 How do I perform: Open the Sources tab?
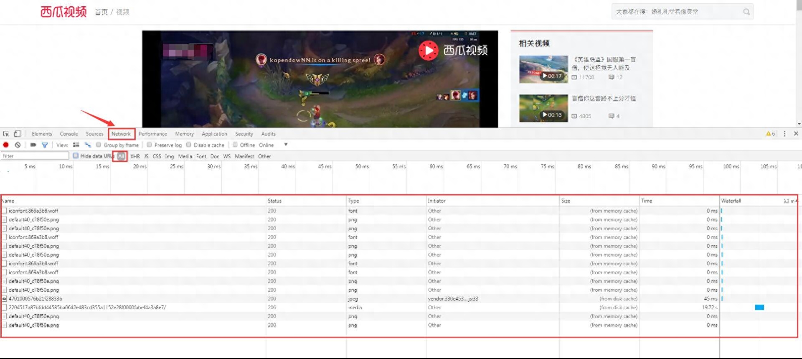pyautogui.click(x=94, y=134)
